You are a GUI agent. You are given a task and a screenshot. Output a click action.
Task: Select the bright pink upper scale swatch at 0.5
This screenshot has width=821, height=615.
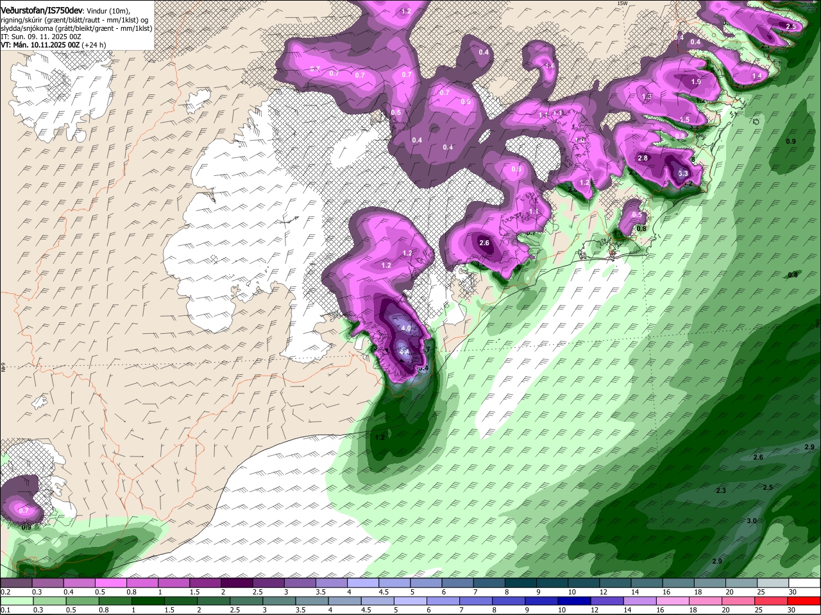click(x=110, y=584)
